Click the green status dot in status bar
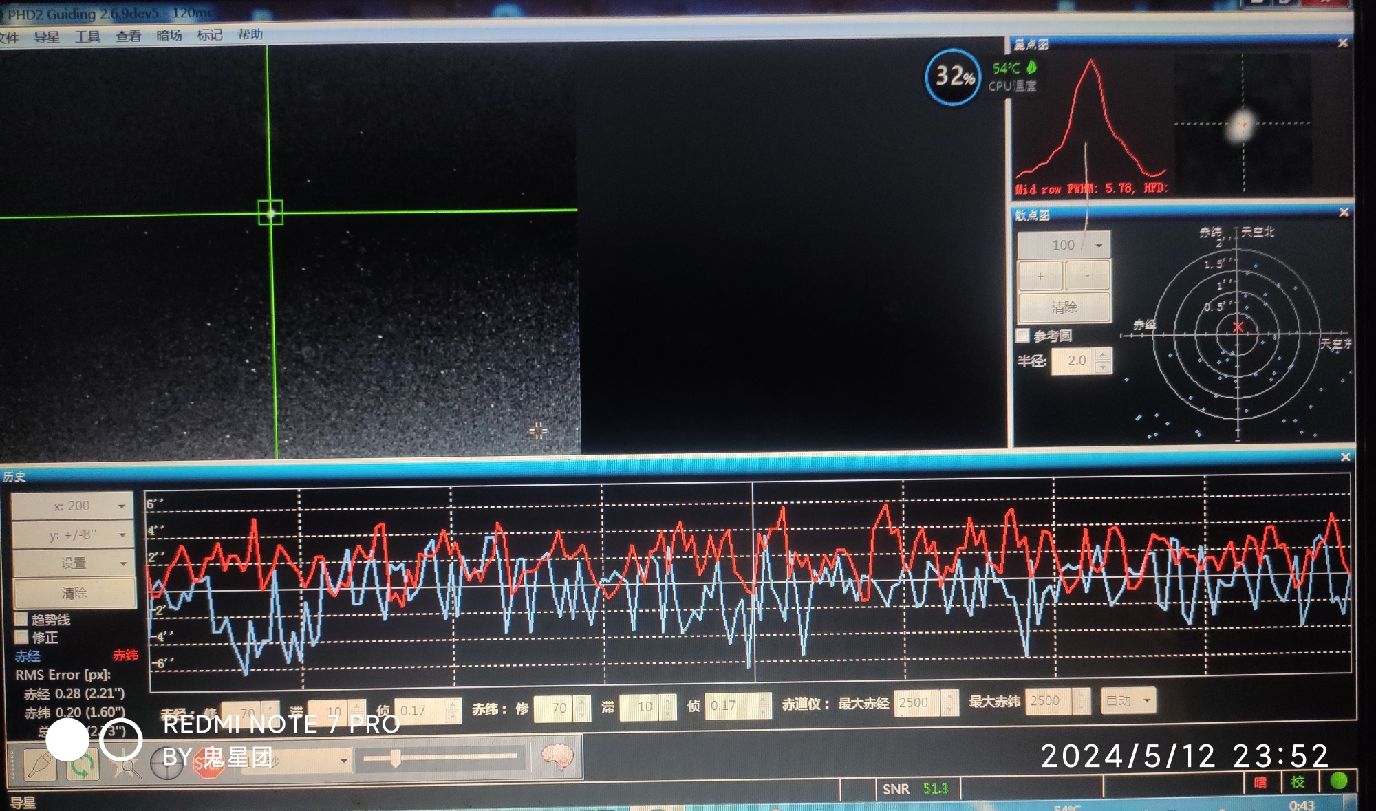This screenshot has height=811, width=1376. pyautogui.click(x=1339, y=781)
